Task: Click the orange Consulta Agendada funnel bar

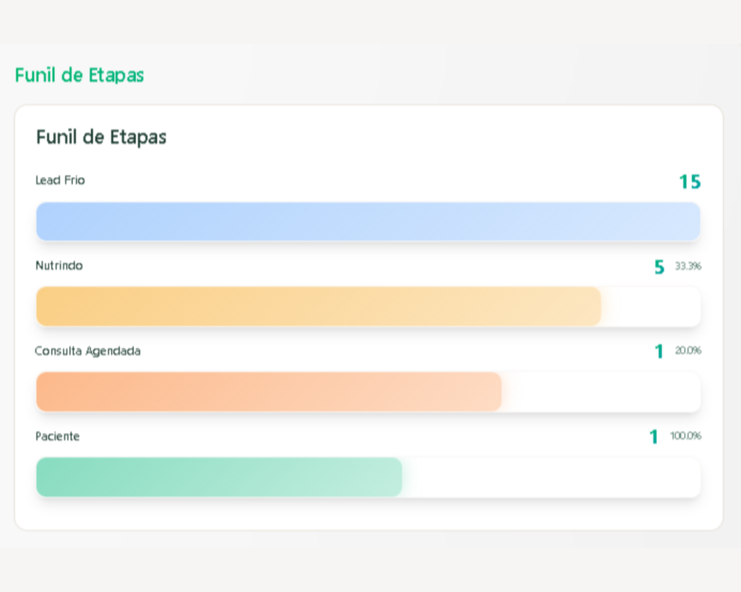Action: pos(268,392)
